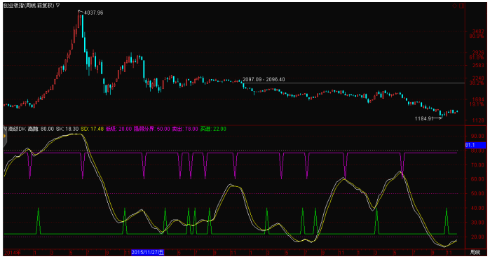Click the 90.00 level on the indicator scale
This screenshot has height=259, width=490.
(x=478, y=136)
